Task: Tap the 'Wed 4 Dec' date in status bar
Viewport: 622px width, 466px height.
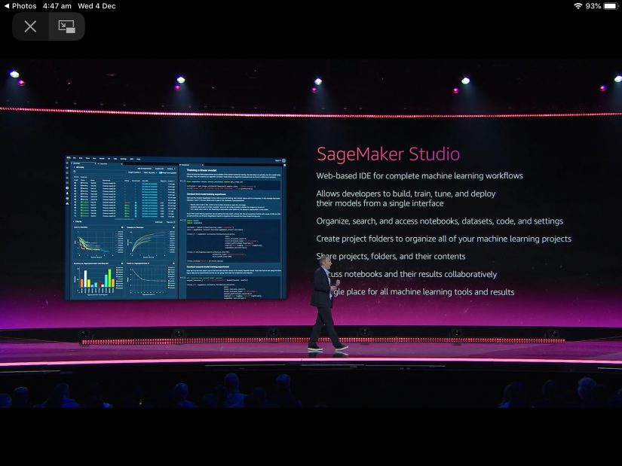Action: [x=97, y=6]
